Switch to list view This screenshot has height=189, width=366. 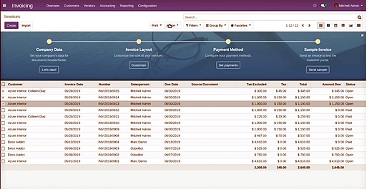(320, 25)
